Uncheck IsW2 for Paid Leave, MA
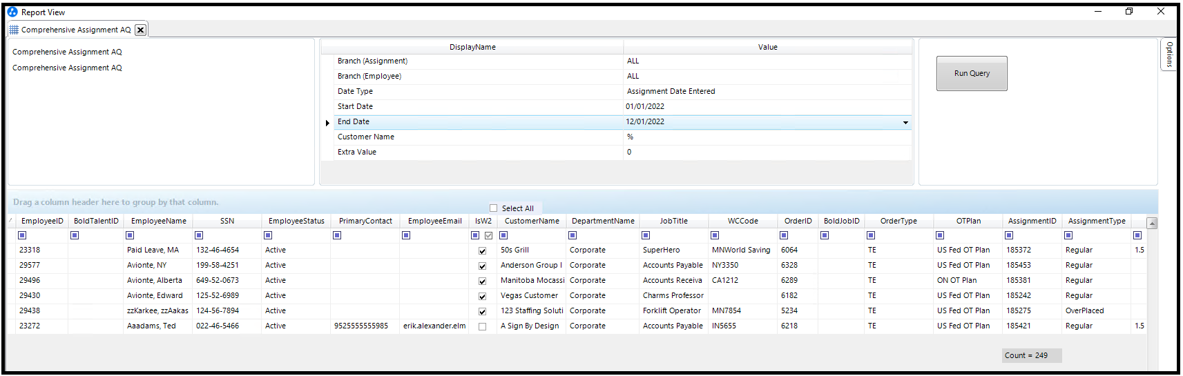This screenshot has height=376, width=1183. click(482, 250)
